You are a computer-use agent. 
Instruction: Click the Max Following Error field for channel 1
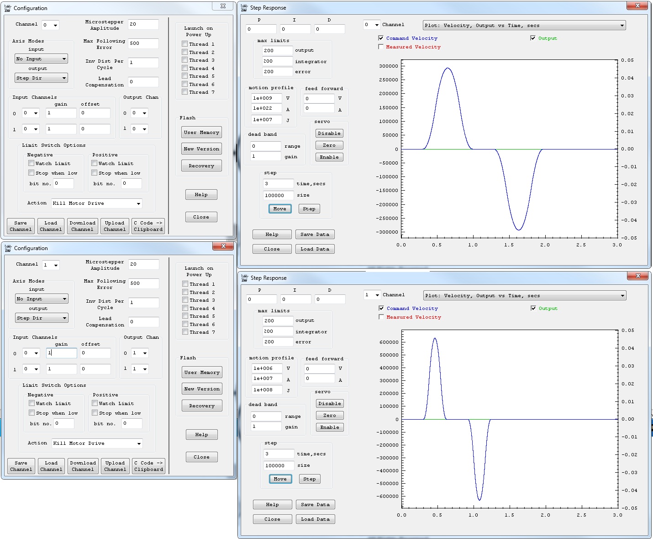click(x=143, y=283)
